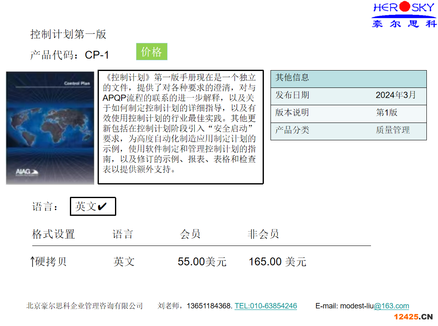Click the 产品分类 row label
438x326 pixels.
click(292, 130)
